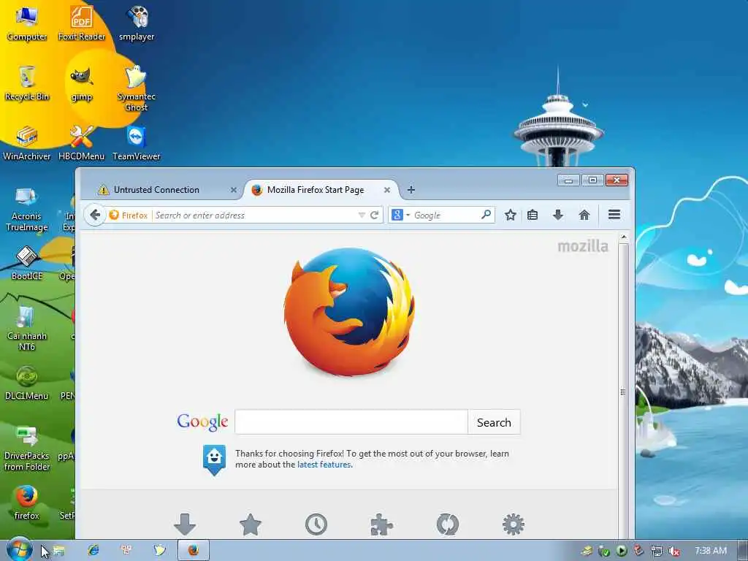Close the Mozilla Firefox Start Page tab
Viewport: 748px width, 561px height.
387,190
